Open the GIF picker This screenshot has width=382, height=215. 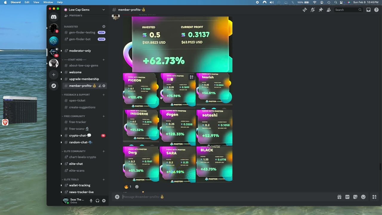pyautogui.click(x=347, y=197)
